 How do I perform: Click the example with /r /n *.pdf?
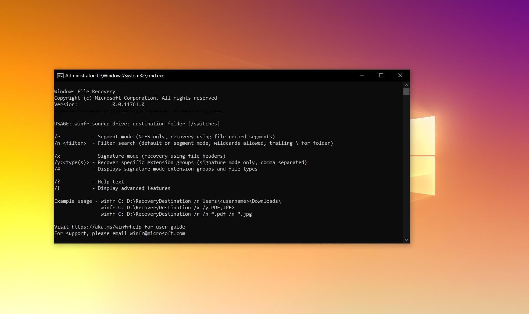coord(176,214)
